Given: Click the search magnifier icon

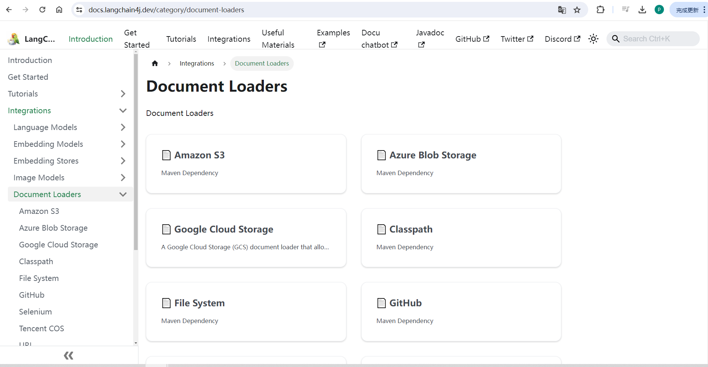Looking at the screenshot, I should pos(615,38).
